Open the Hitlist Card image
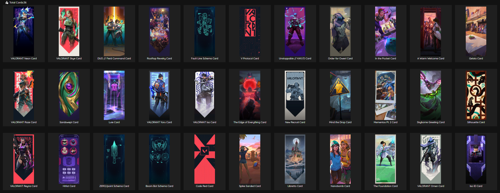 [x=69, y=159]
